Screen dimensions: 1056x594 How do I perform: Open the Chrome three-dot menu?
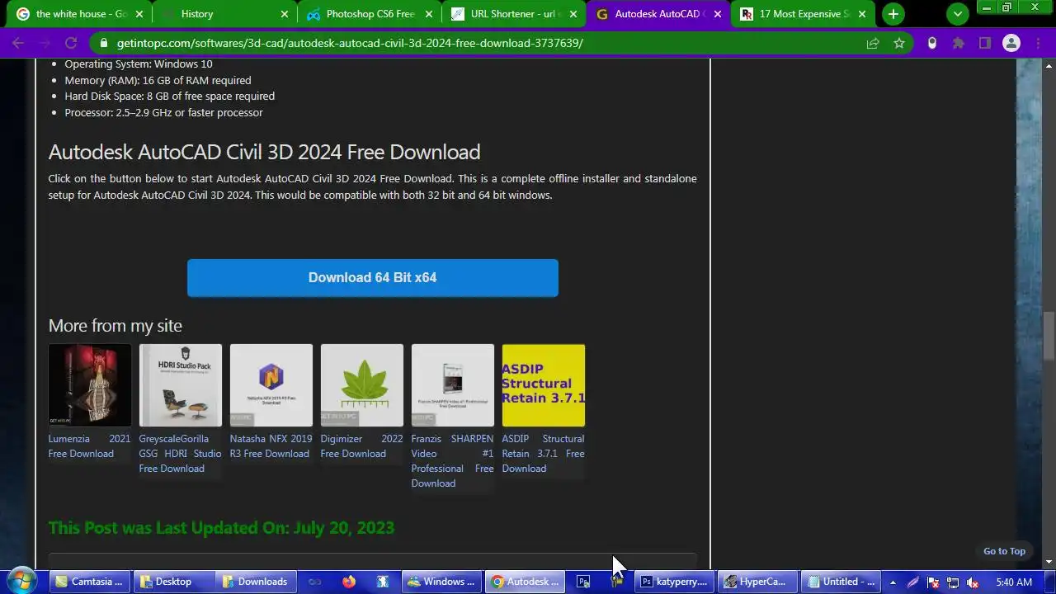(x=1038, y=43)
